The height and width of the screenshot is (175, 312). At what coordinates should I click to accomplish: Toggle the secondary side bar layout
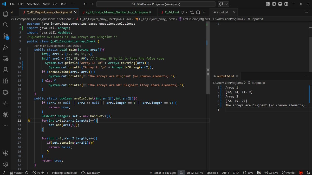tap(286, 4)
